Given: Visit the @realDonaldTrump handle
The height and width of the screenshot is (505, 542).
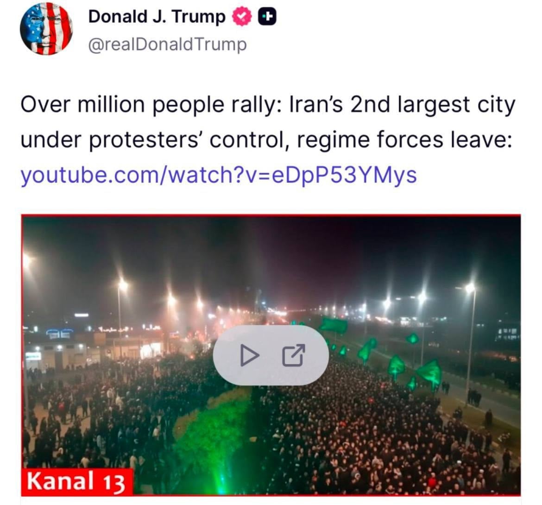Looking at the screenshot, I should click(167, 44).
